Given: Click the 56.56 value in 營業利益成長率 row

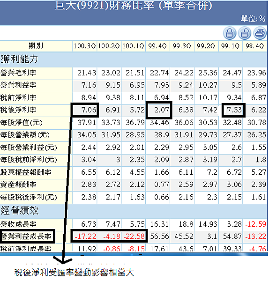Looking at the screenshot, I should pyautogui.click(x=159, y=237).
